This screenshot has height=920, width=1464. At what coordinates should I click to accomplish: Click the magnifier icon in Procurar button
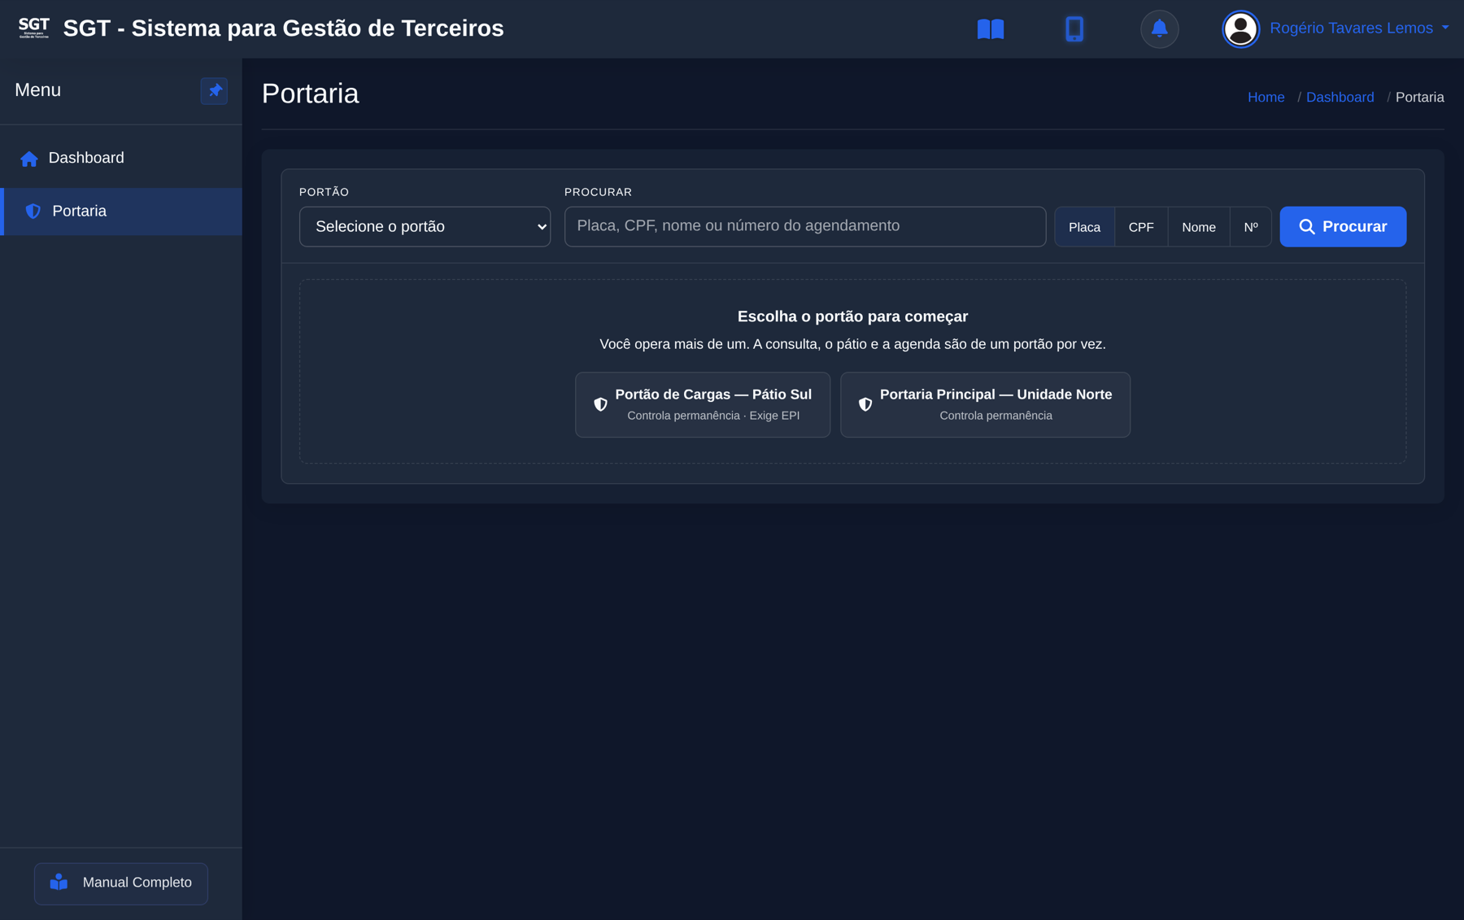[x=1306, y=227]
